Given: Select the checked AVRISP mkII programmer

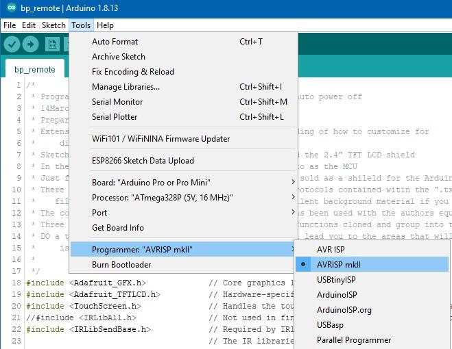Looking at the screenshot, I should [372, 265].
